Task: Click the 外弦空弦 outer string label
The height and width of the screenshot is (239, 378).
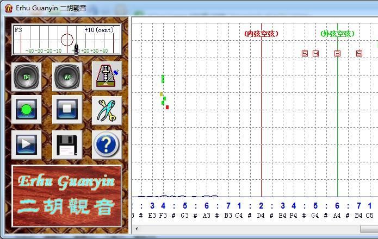Action: (337, 34)
